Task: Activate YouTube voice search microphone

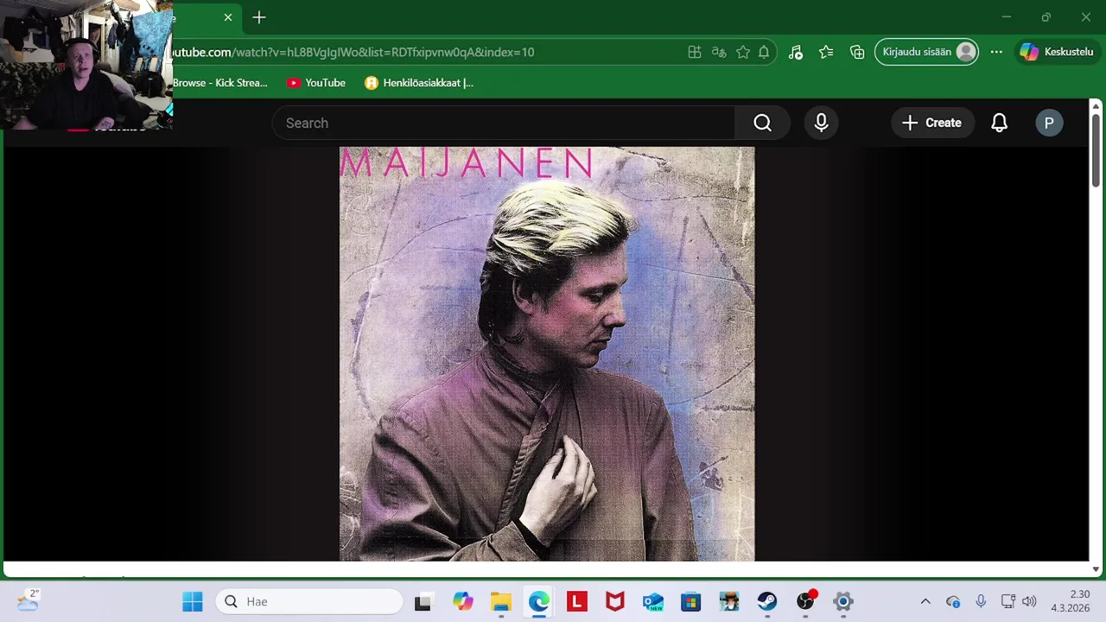Action: pos(821,123)
